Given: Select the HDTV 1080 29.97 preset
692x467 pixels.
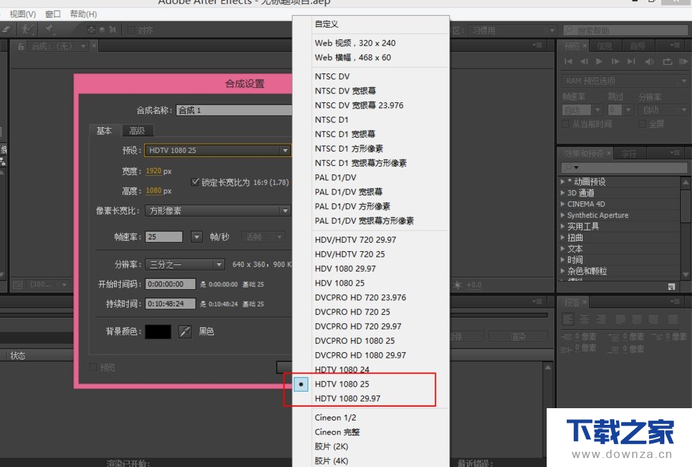Looking at the screenshot, I should pyautogui.click(x=347, y=399).
